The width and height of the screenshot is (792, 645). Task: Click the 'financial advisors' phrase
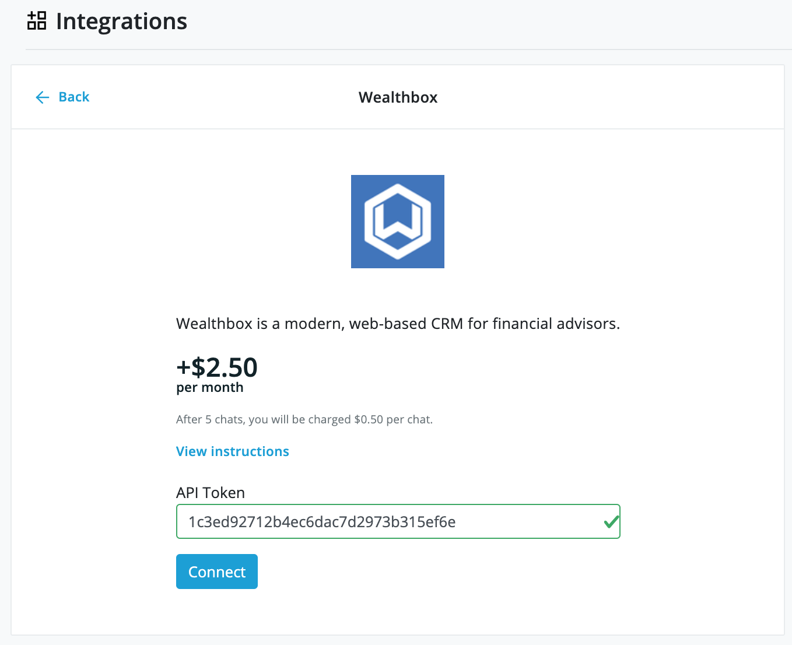(x=556, y=324)
